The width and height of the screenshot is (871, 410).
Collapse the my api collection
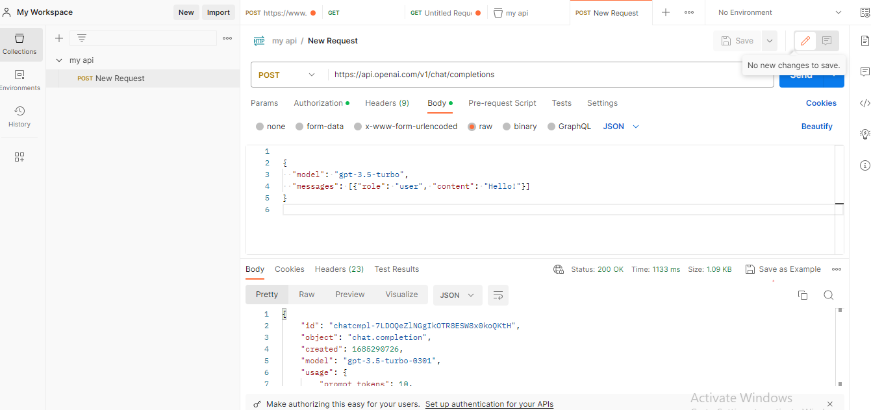pos(59,60)
